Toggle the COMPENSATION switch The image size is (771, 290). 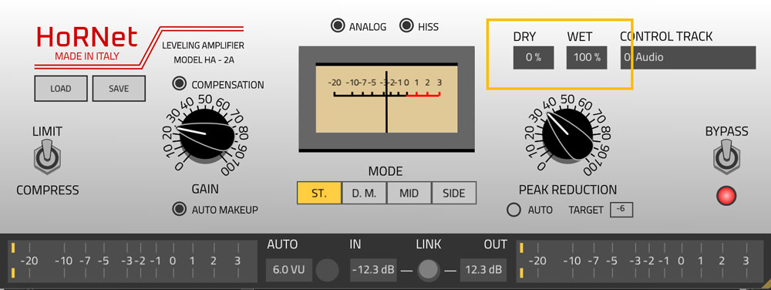[x=180, y=84]
